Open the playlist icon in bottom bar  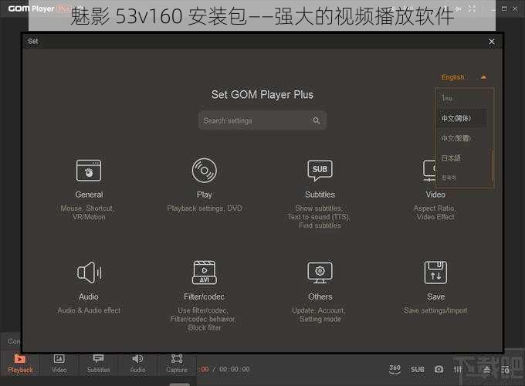(505, 370)
